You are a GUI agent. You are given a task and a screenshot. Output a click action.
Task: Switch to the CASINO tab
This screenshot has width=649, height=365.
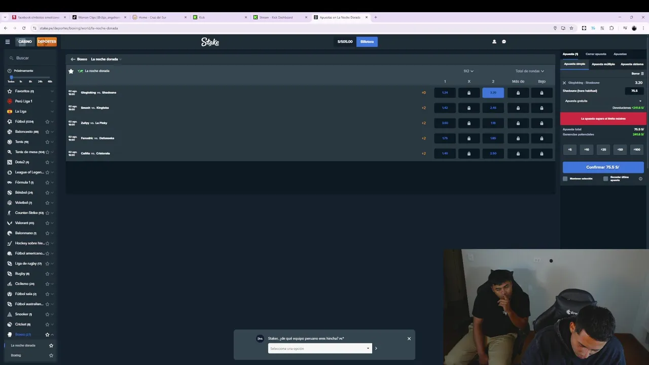pyautogui.click(x=25, y=42)
